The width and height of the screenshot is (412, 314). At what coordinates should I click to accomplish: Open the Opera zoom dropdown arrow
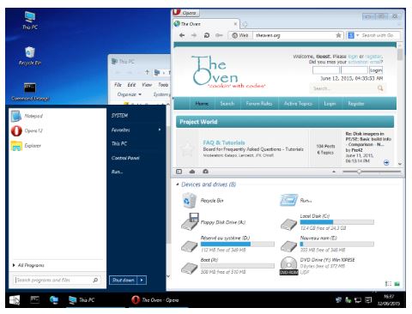click(334, 172)
